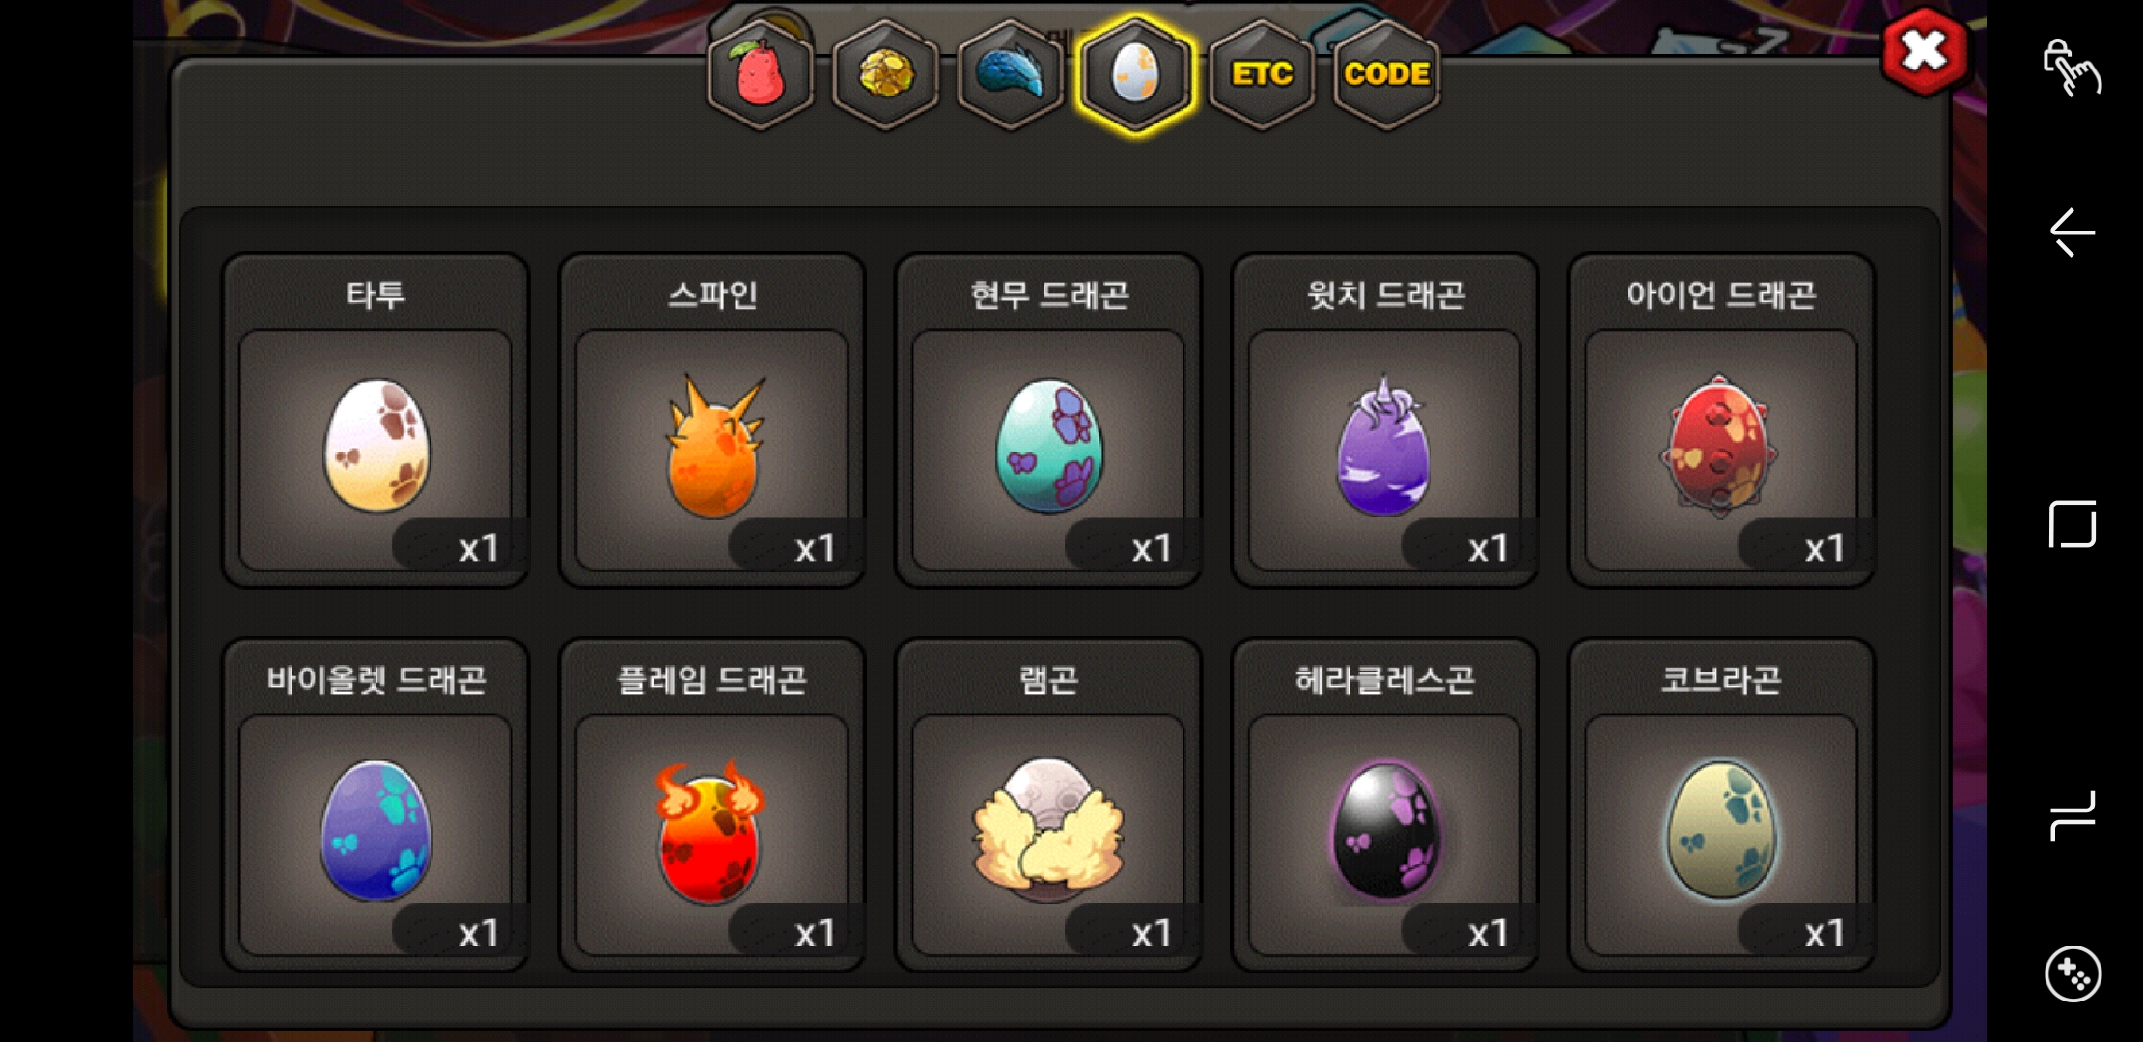The image size is (2143, 1042).
Task: Open the game tools controller icon
Action: tap(2073, 974)
